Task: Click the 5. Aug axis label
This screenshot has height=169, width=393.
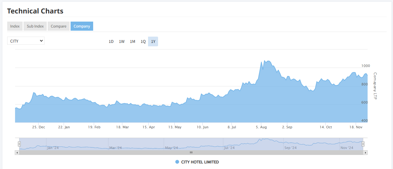Action: coord(261,127)
